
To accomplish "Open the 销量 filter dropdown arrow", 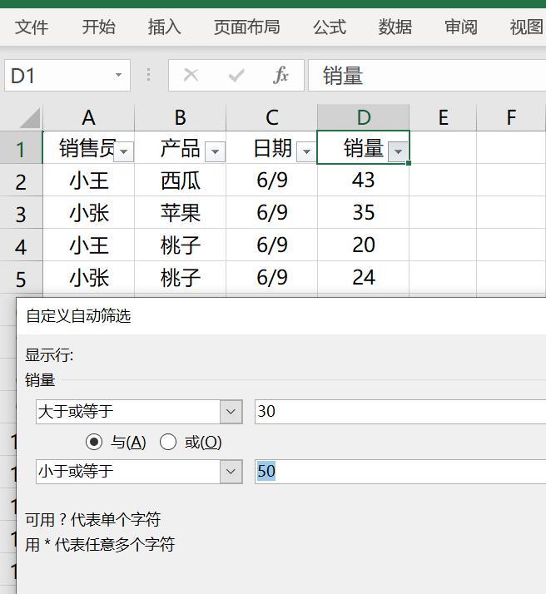I will pyautogui.click(x=398, y=151).
